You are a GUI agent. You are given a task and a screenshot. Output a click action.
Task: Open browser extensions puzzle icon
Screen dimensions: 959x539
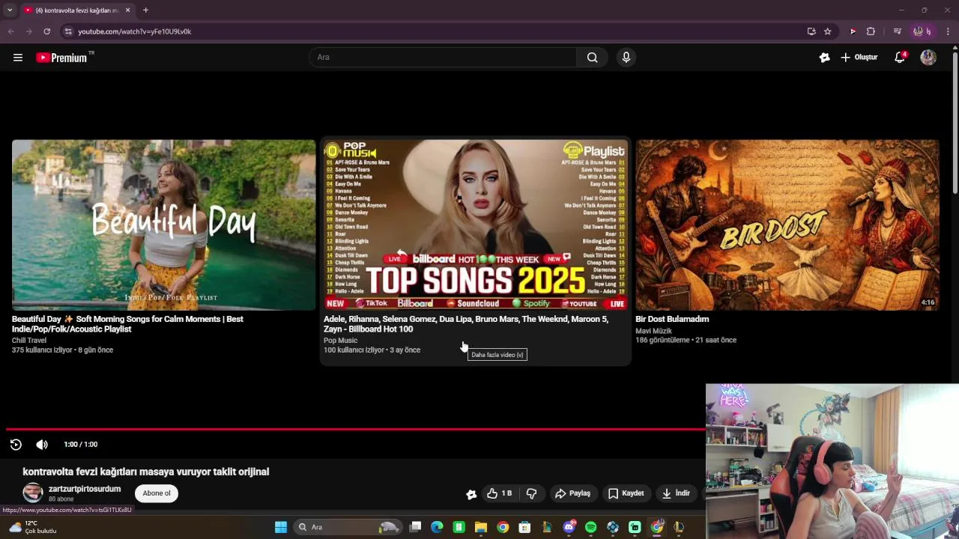871,31
